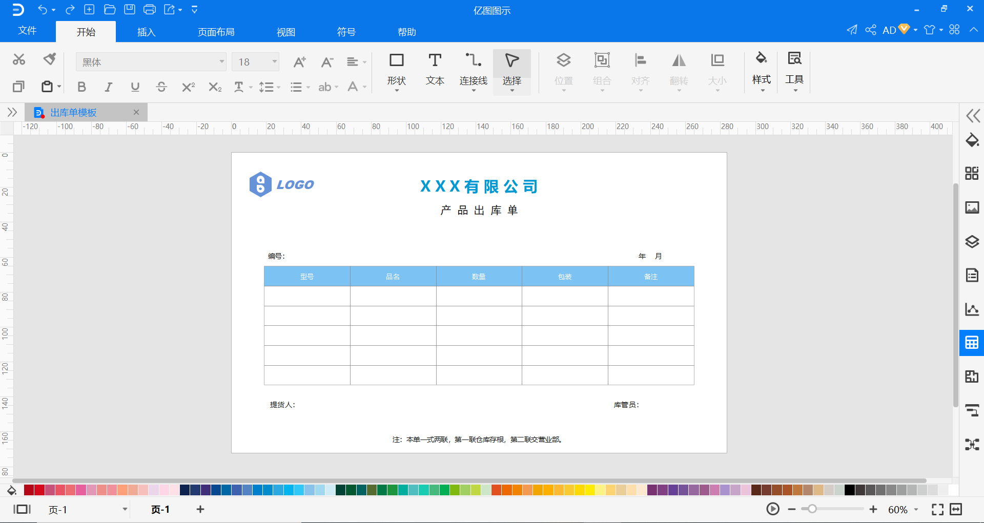984x523 pixels.
Task: Click the Chart icon in right sidebar
Action: (972, 309)
